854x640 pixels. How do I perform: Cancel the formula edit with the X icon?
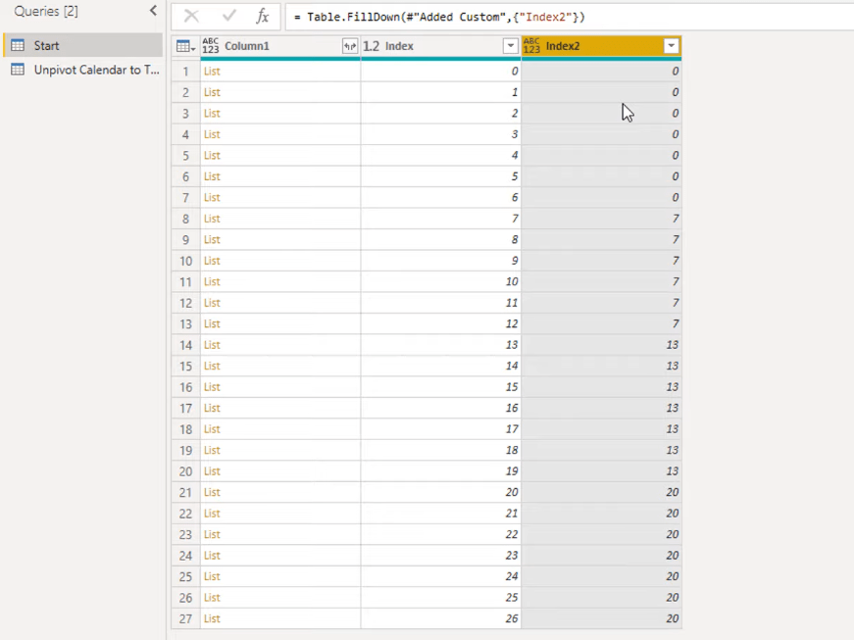[x=191, y=17]
